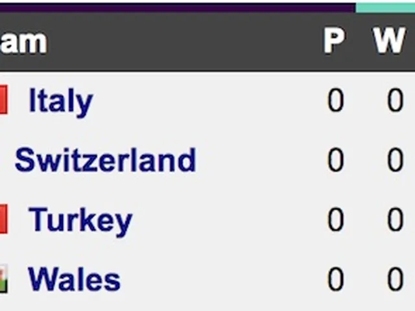Click Switzerland's played matches cell
Screen dimensions: 415x311
point(335,160)
